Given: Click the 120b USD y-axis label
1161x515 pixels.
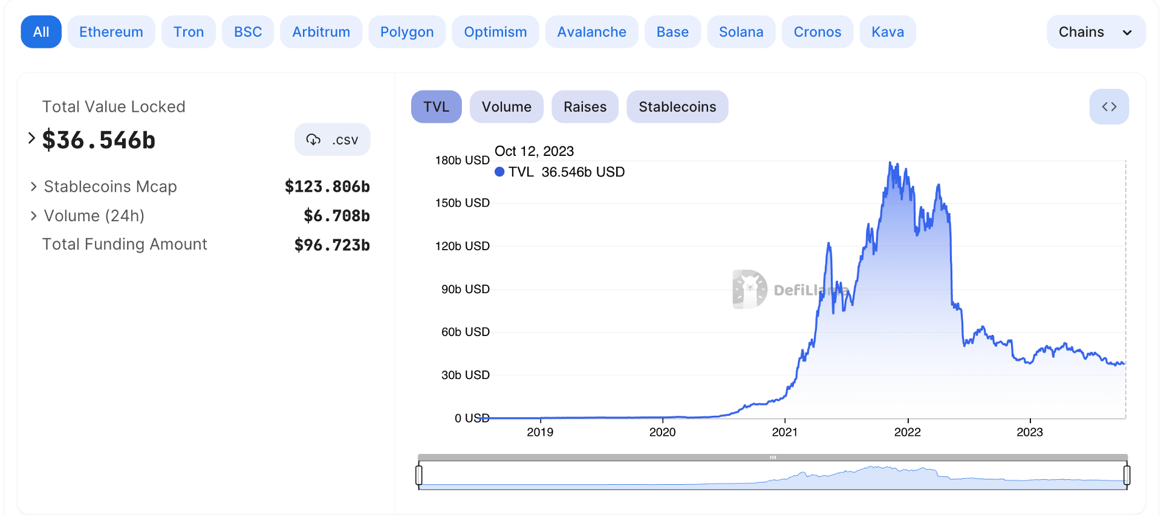Looking at the screenshot, I should click(463, 246).
